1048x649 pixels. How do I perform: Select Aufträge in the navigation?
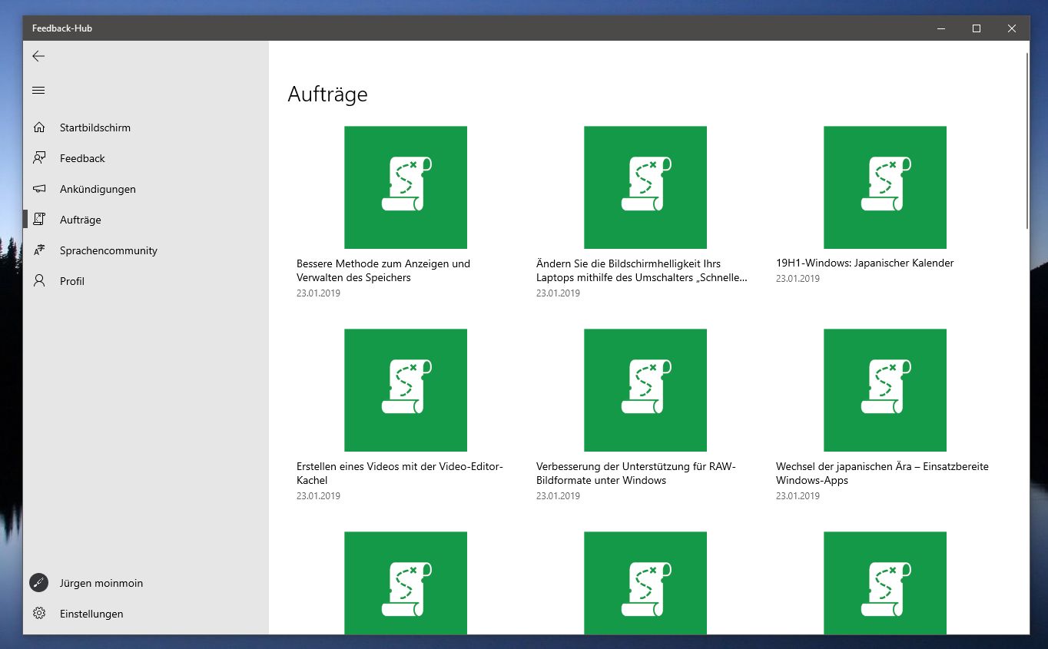[x=146, y=220]
